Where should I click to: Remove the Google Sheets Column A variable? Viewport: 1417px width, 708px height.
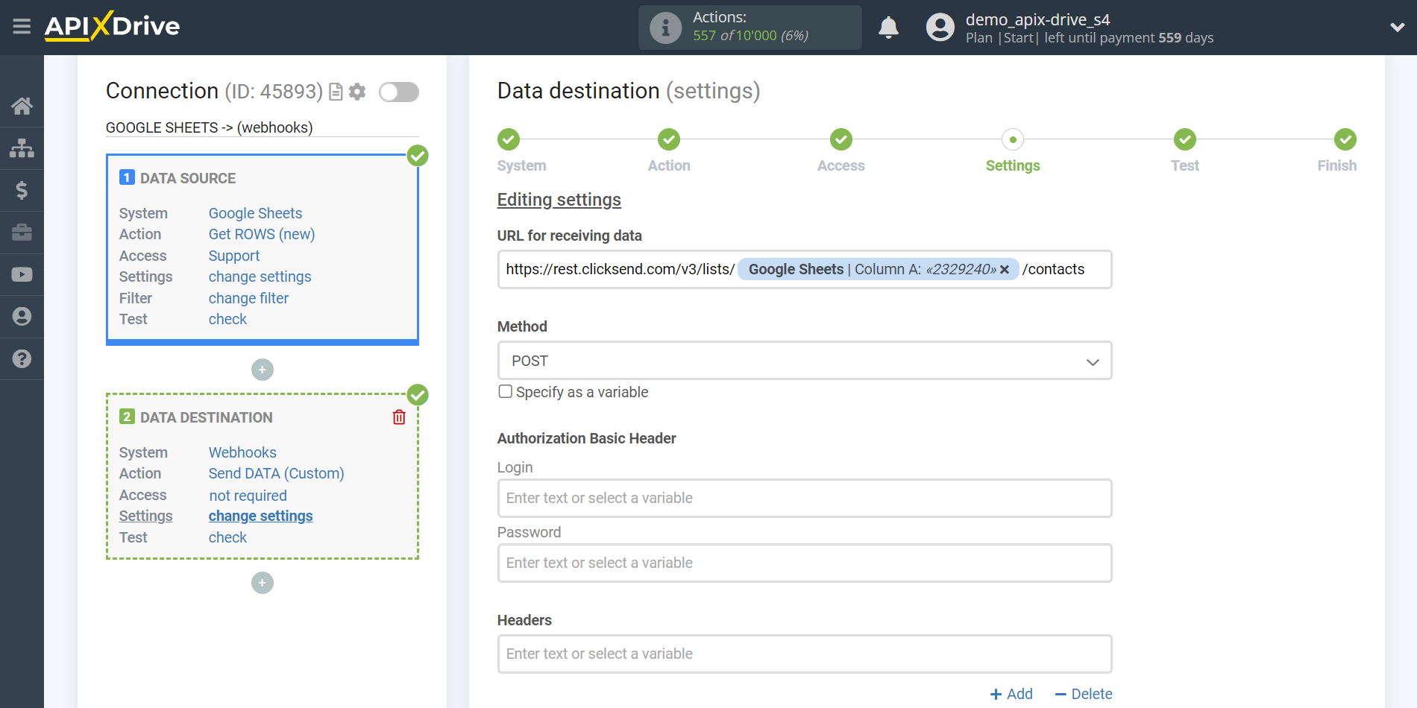pos(1005,270)
